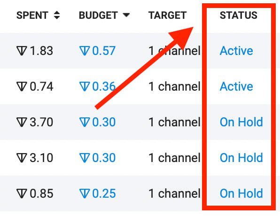280x216 pixels.
Task: Click 1 channel target in 0.85 row
Action: (x=174, y=193)
